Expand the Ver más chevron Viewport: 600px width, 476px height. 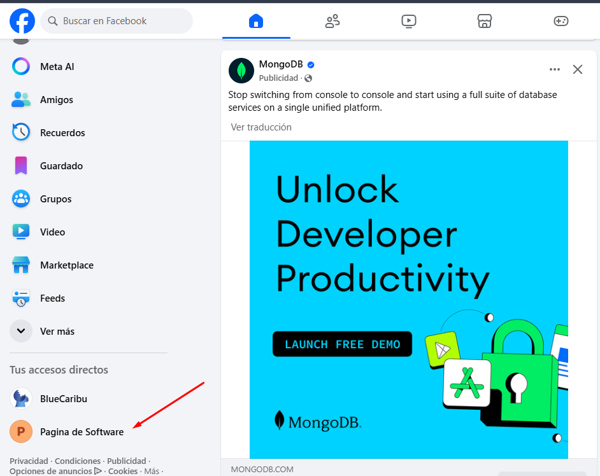(x=21, y=331)
